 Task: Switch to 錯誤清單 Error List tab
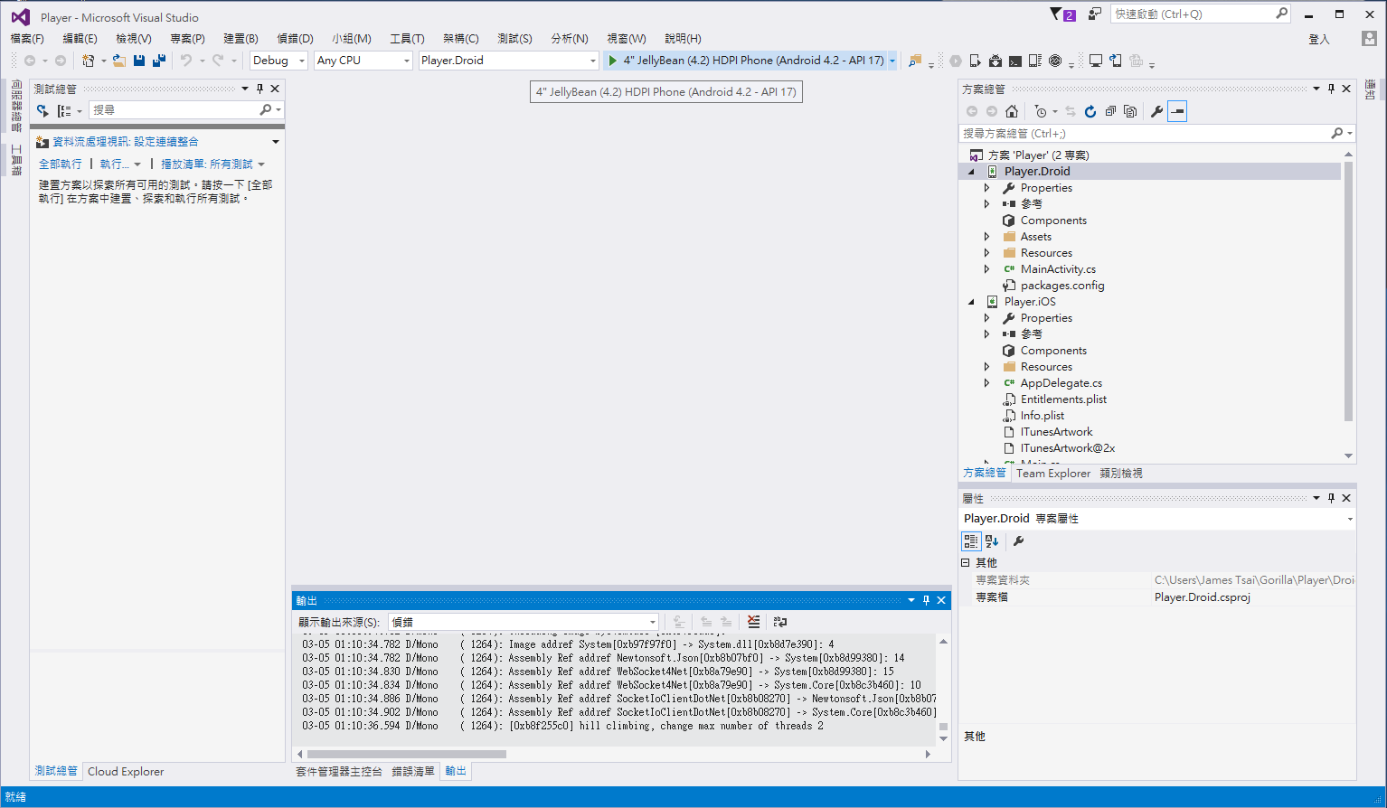pos(413,771)
